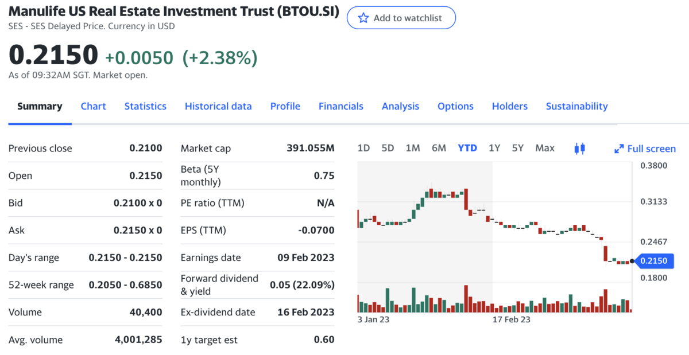This screenshot has width=689, height=355.
Task: Open the Analysis tab
Action: (400, 106)
